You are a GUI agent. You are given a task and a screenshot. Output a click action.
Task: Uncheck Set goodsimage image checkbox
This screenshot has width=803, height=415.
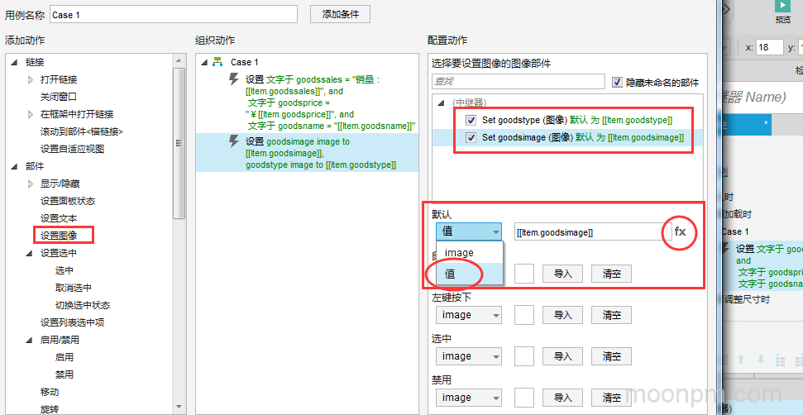click(471, 137)
